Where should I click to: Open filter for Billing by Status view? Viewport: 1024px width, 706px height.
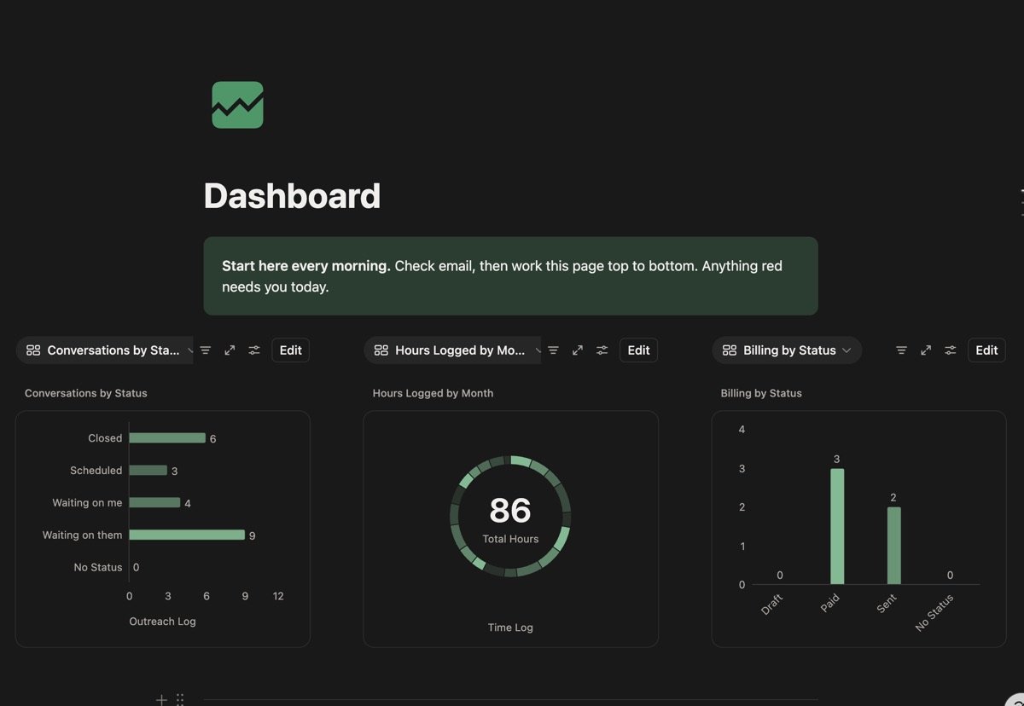[901, 350]
